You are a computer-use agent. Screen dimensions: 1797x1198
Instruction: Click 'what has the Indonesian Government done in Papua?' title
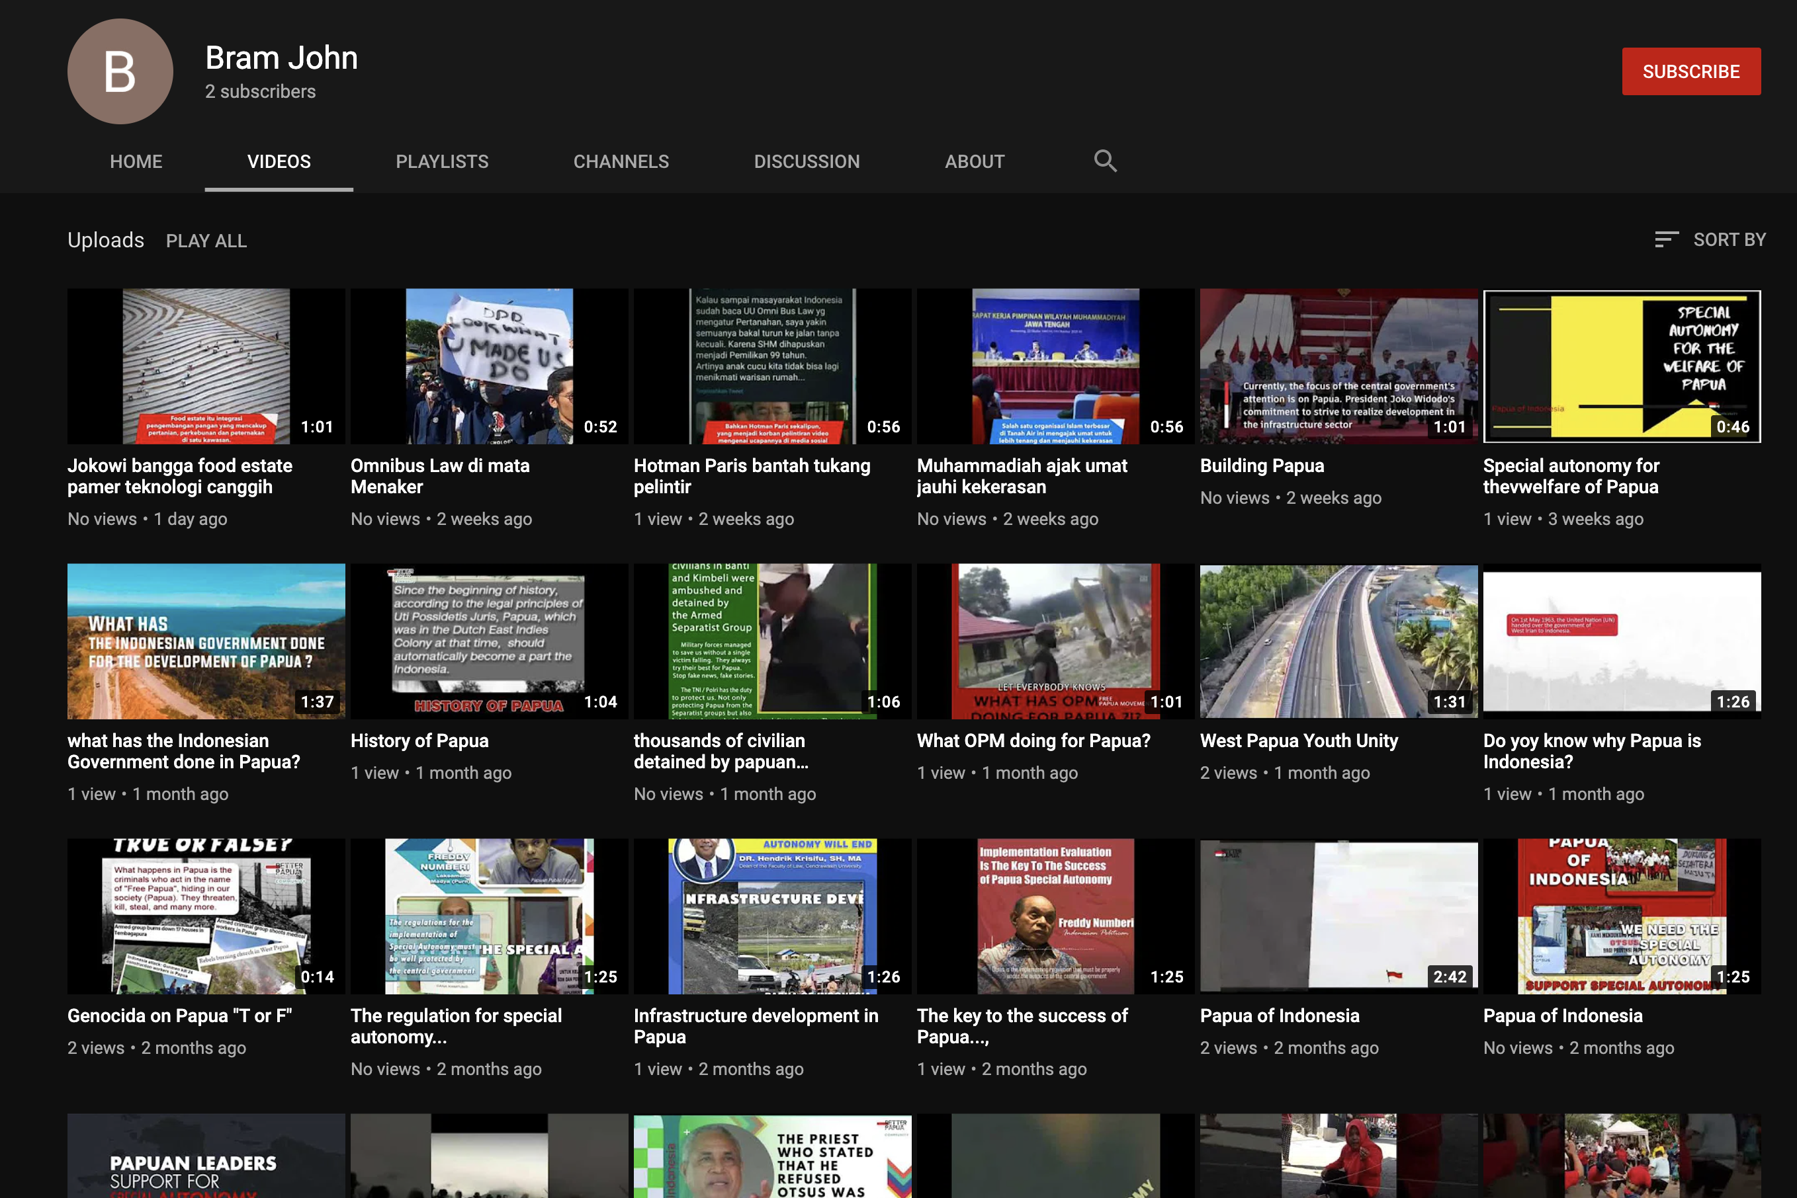183,751
